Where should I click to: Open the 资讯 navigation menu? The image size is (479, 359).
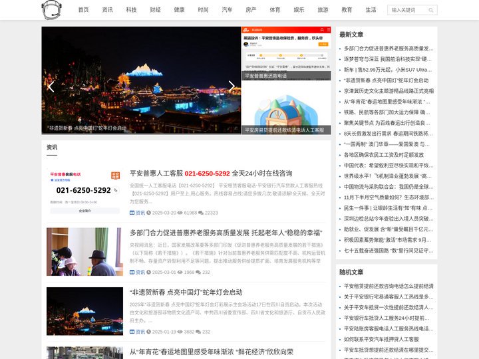tap(107, 10)
